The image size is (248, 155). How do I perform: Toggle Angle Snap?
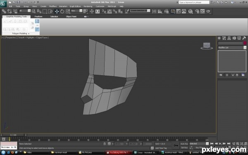(x=110, y=11)
